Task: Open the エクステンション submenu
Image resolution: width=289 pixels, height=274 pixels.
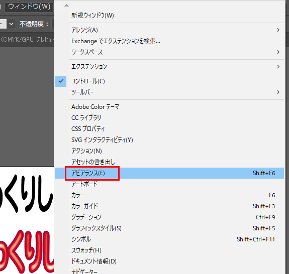Action: 169,67
